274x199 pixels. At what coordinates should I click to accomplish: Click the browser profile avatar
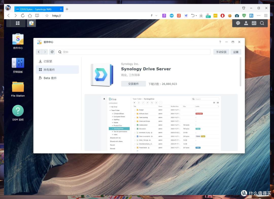pos(8,8)
